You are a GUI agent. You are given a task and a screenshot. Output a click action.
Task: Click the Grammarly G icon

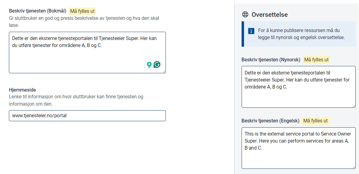[x=157, y=64]
